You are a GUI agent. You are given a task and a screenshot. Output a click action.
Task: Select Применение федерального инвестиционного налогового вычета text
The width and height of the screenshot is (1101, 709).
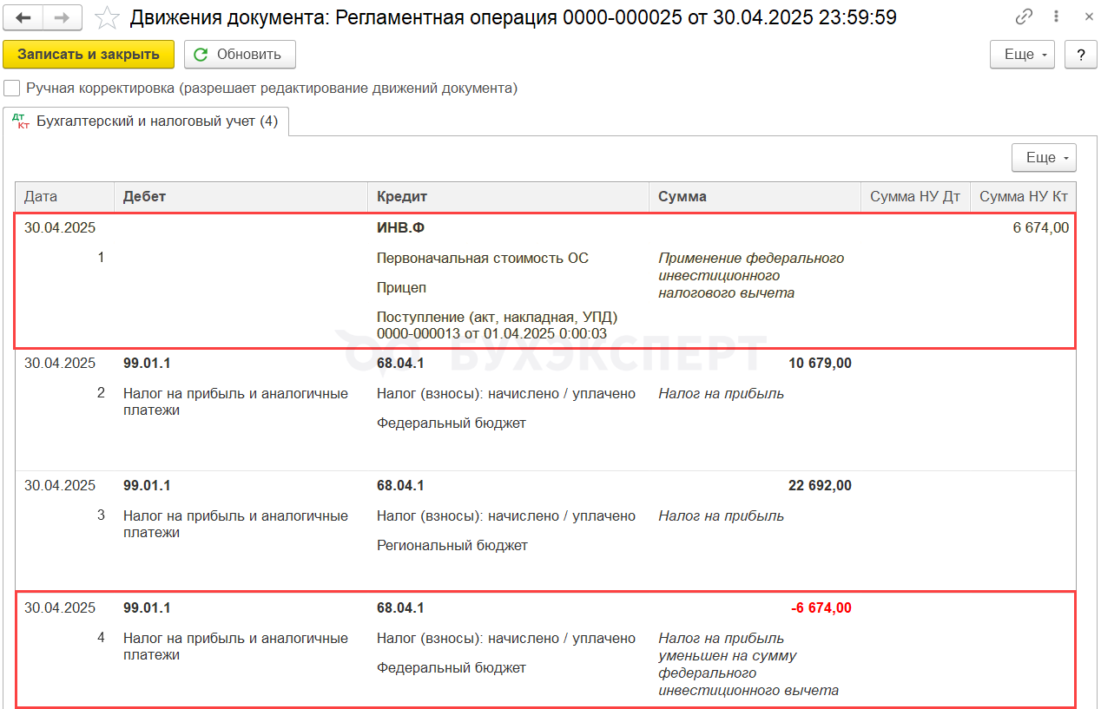tap(751, 275)
